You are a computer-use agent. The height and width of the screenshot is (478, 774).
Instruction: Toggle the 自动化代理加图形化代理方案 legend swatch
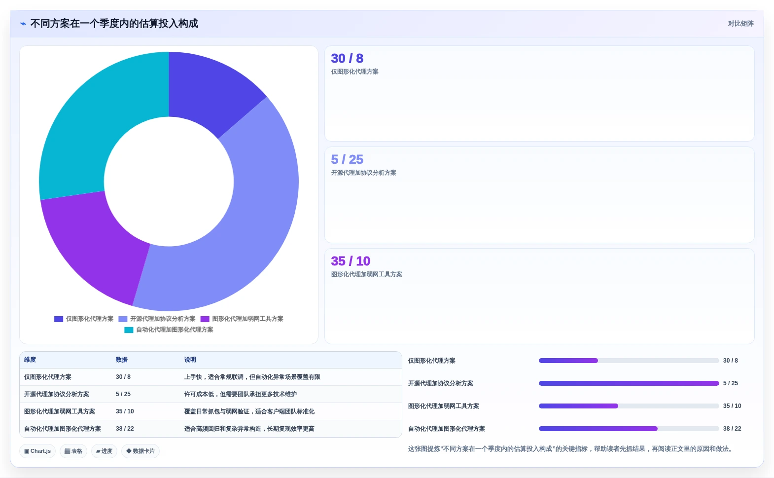129,330
